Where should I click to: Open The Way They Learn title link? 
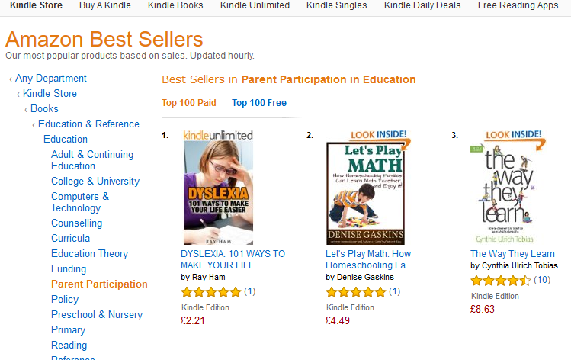tap(512, 254)
